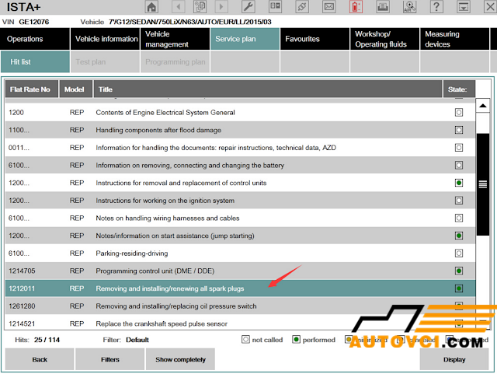
Task: Click scrollbar up arrow in hit list
Action: tap(483, 106)
